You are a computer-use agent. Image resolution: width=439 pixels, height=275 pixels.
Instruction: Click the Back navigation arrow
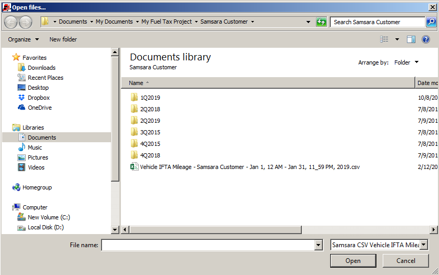(11, 22)
